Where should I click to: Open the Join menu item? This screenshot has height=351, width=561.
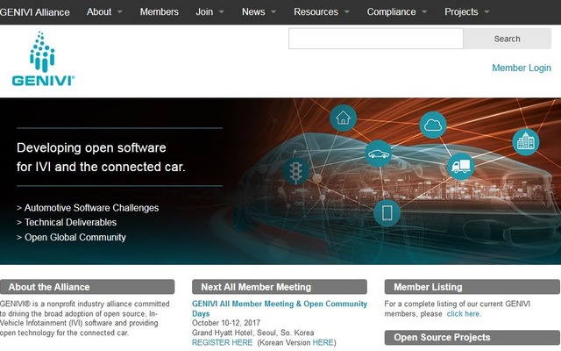tap(204, 11)
